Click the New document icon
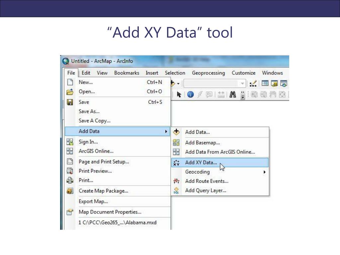The width and height of the screenshot is (340, 255). point(70,82)
